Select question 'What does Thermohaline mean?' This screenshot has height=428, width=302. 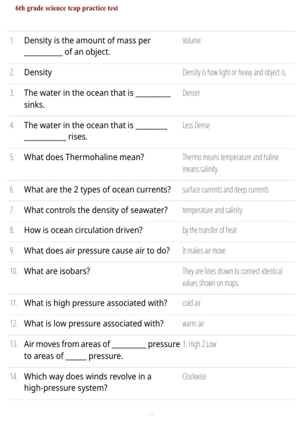pos(84,157)
